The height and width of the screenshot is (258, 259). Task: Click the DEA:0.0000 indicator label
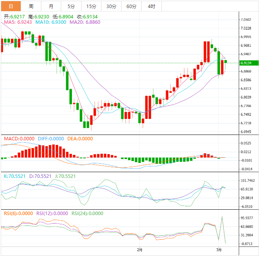click(80, 139)
